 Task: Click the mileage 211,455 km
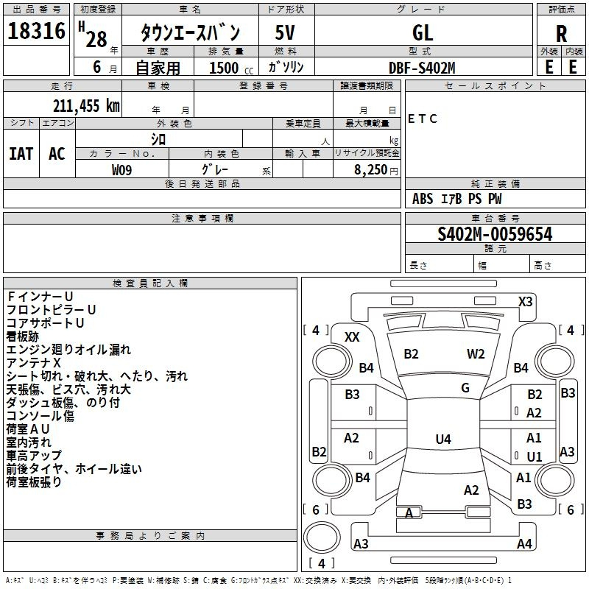coord(86,106)
